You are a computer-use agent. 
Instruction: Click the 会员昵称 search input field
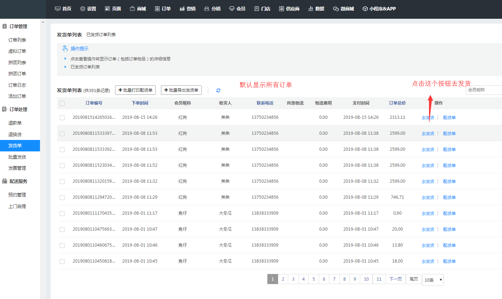point(484,90)
